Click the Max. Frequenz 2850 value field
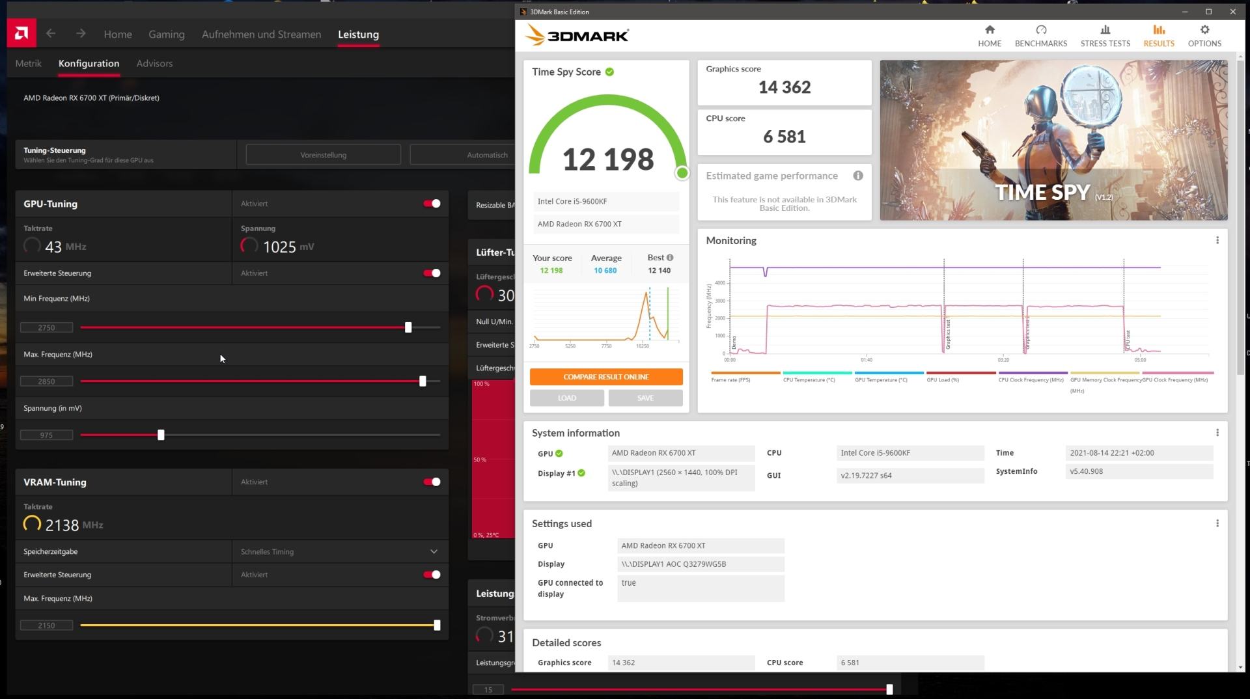This screenshot has width=1250, height=699. 46,381
